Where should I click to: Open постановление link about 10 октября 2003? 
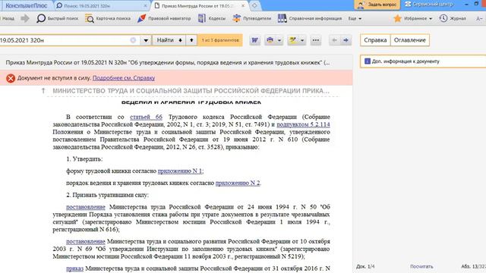coord(86,241)
